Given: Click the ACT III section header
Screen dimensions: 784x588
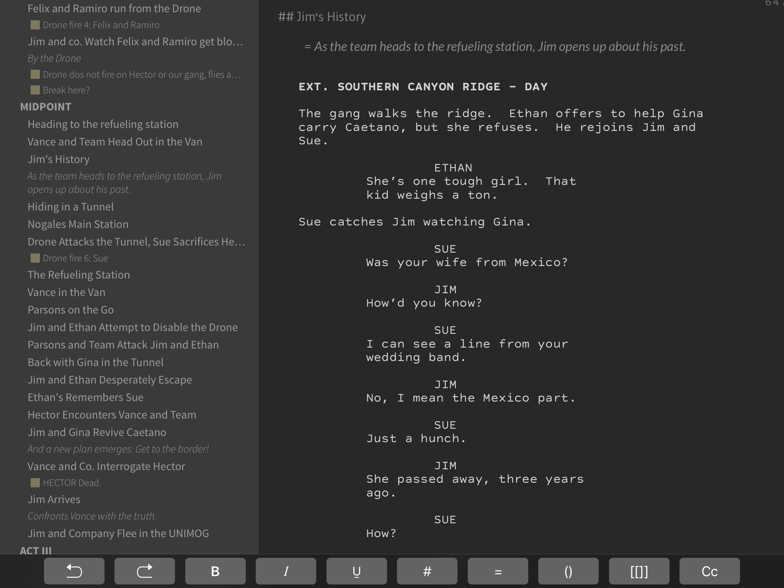Looking at the screenshot, I should 36,550.
